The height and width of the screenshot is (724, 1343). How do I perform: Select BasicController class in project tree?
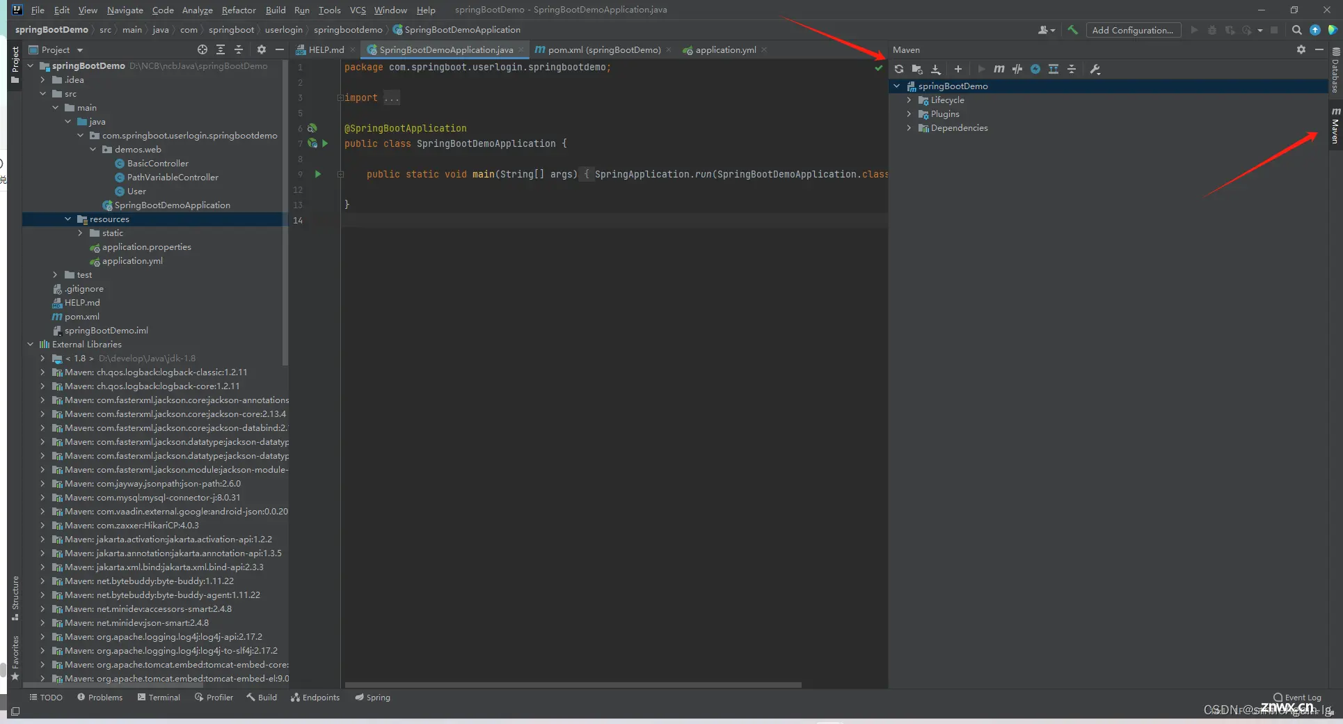coord(157,164)
